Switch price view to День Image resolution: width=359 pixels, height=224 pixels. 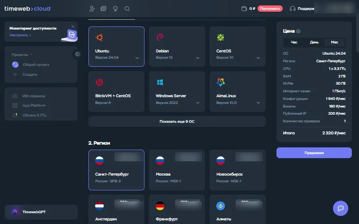click(314, 42)
